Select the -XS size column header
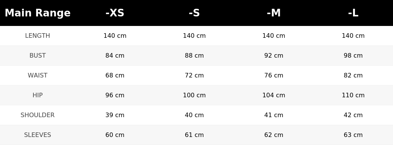 [x=115, y=13]
